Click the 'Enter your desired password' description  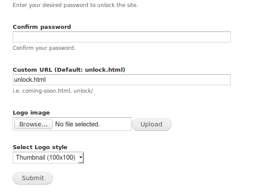tap(75, 5)
